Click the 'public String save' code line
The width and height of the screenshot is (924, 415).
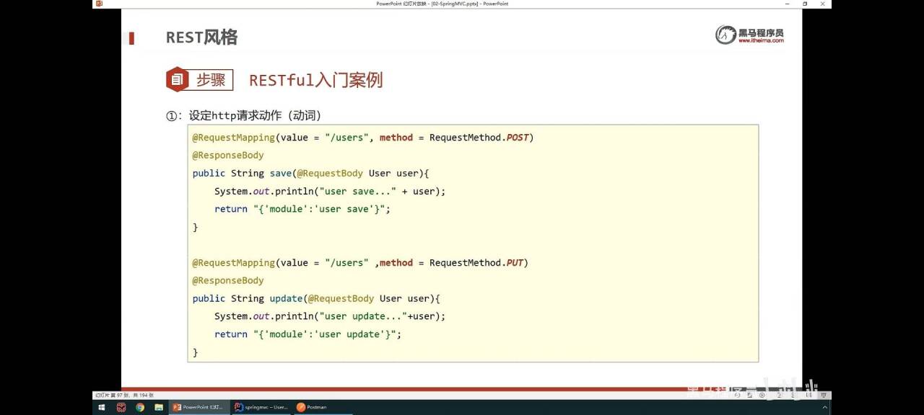coord(310,173)
